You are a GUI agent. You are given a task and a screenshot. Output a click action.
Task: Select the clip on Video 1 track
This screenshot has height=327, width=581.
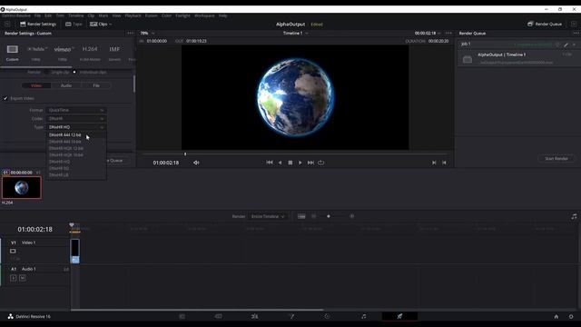point(74,251)
